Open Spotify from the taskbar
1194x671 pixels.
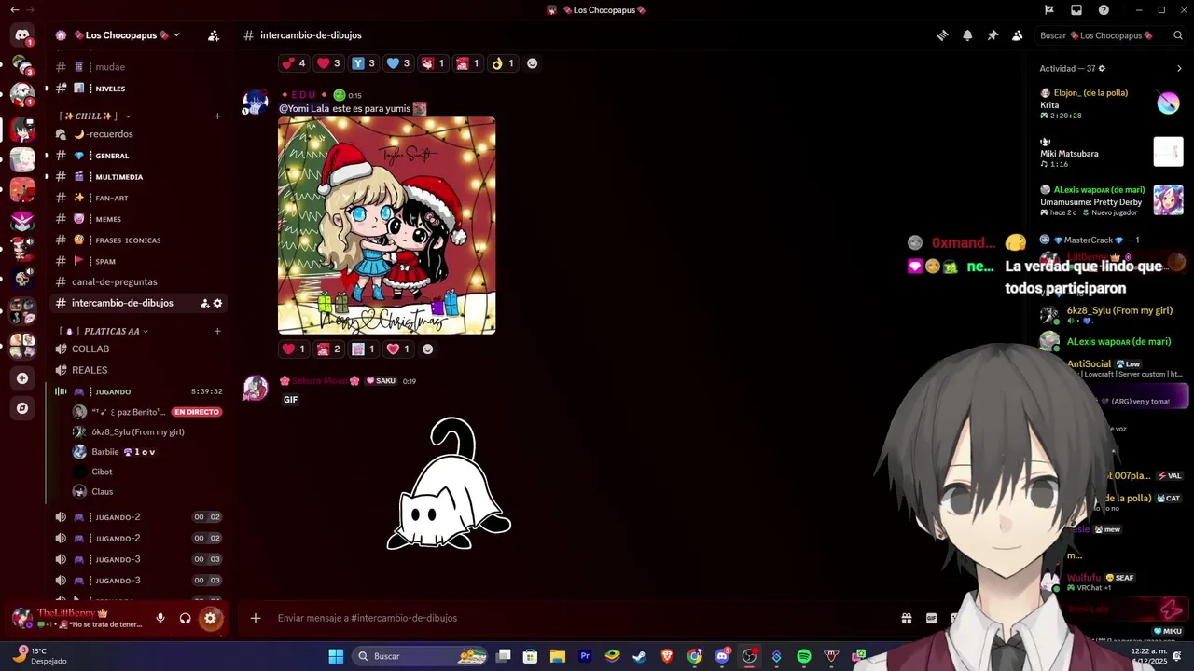coord(804,656)
